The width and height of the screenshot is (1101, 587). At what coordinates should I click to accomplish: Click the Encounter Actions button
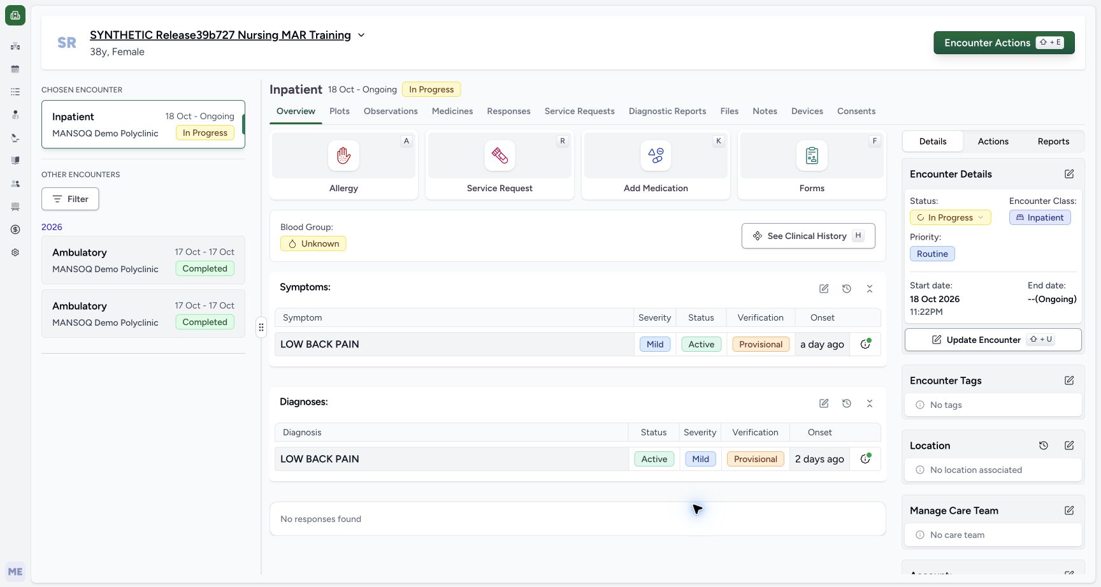click(1004, 43)
